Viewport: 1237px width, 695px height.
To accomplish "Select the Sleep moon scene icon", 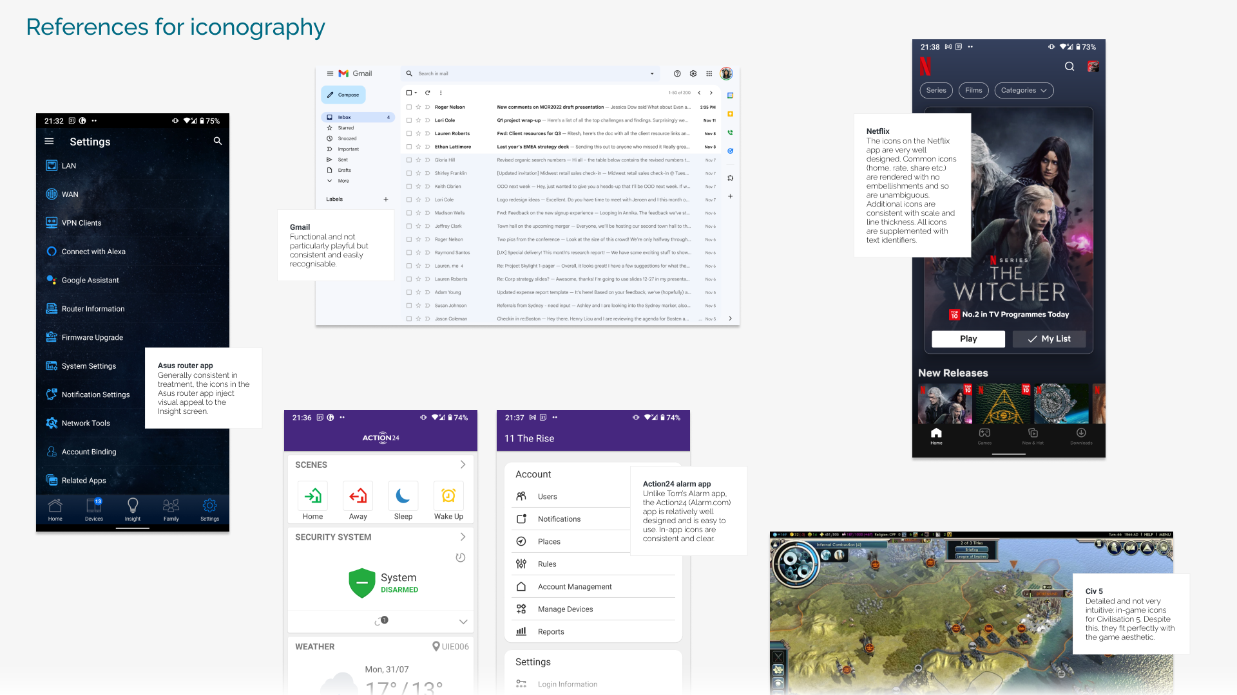I will (x=403, y=496).
